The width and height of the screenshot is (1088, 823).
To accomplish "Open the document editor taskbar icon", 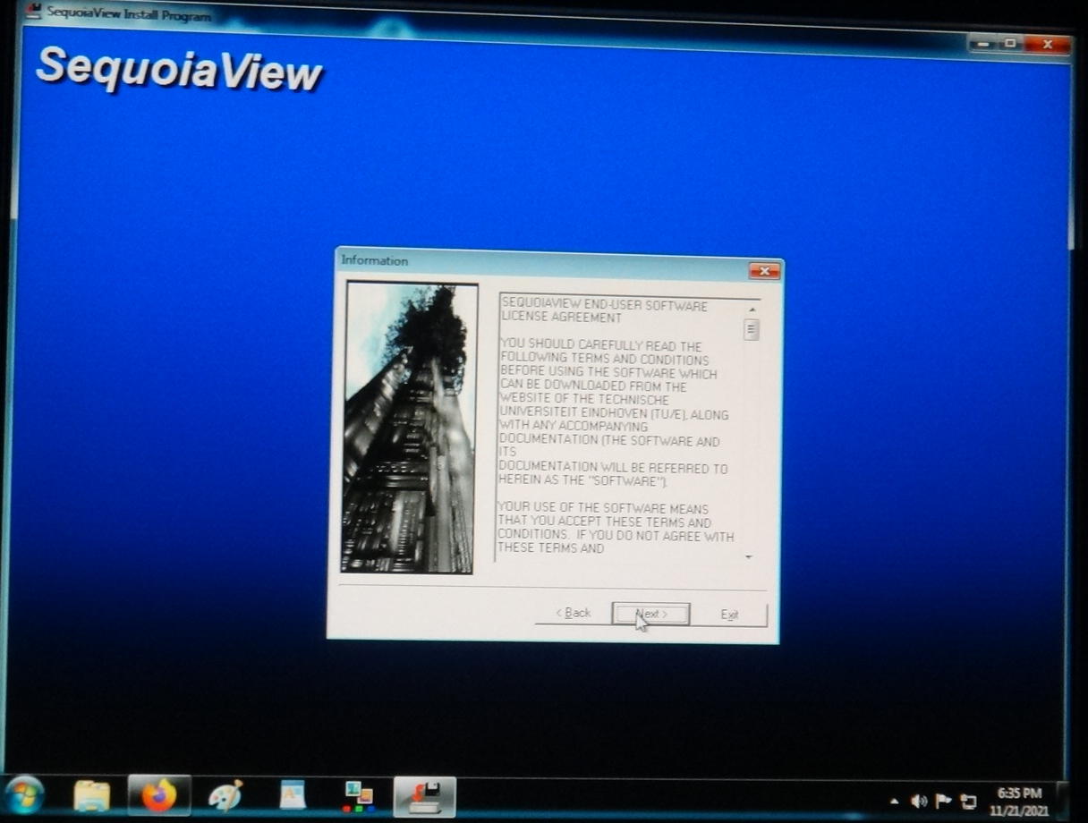I will [293, 794].
